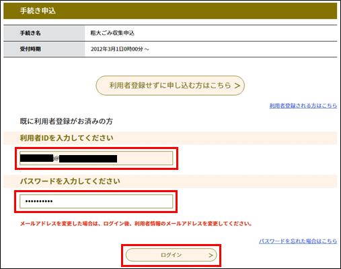341x269 pixels.
Task: Click 既に利用者登録がお済みの方 heading
Action: (x=66, y=121)
